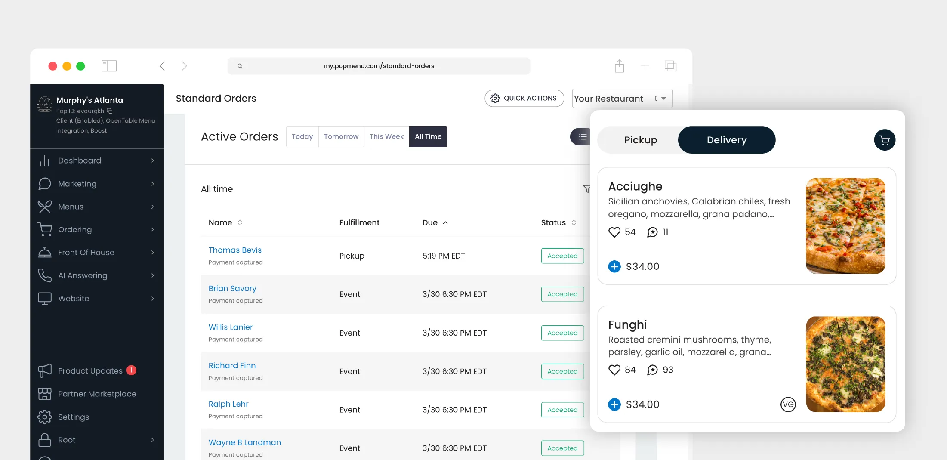Screen dimensions: 947x460
Task: Switch to the Delivery tab
Action: click(x=726, y=139)
